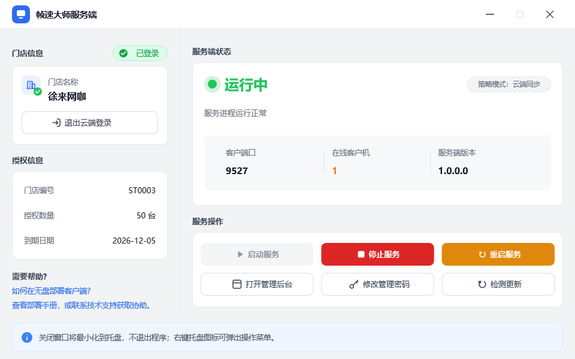This screenshot has width=575, height=359.
Task: Open the management console via 打开管理后台
Action: 257,284
